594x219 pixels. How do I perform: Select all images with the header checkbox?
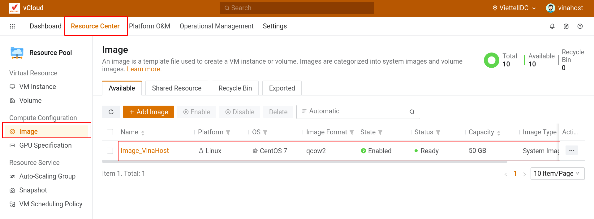[110, 132]
